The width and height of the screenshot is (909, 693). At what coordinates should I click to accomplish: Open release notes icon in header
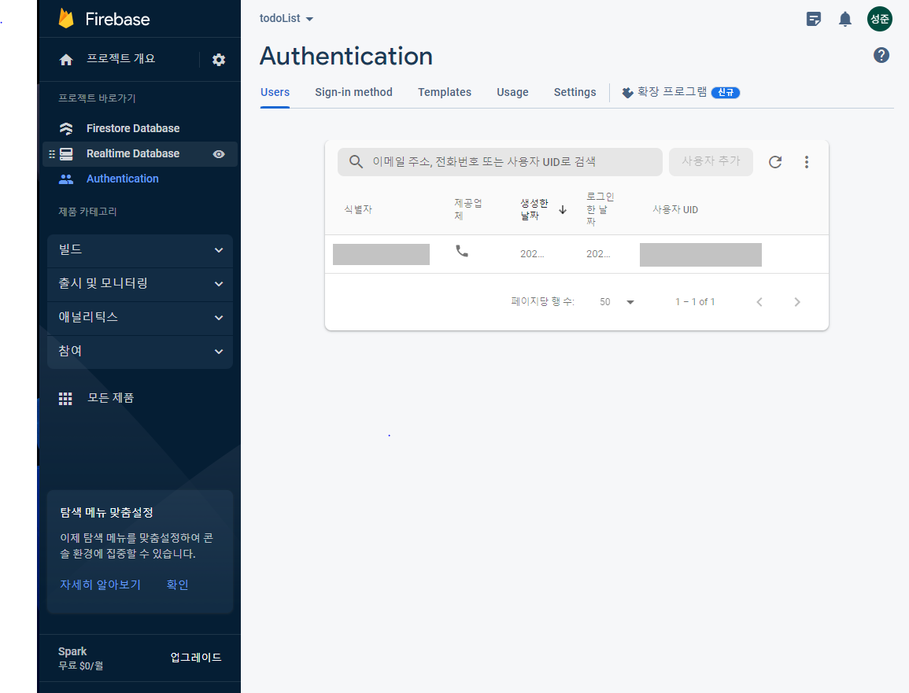[814, 19]
